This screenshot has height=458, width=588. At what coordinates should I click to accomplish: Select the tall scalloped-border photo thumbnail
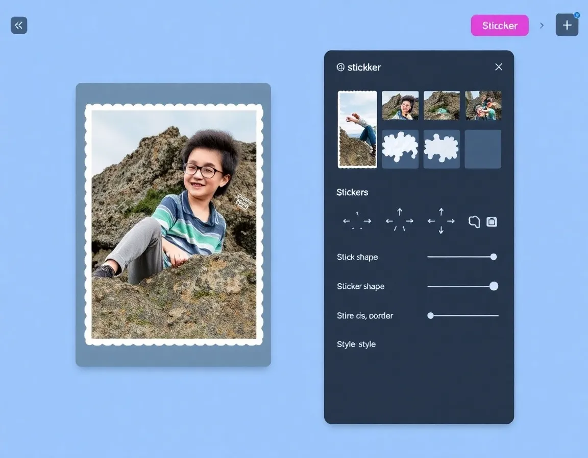point(357,129)
